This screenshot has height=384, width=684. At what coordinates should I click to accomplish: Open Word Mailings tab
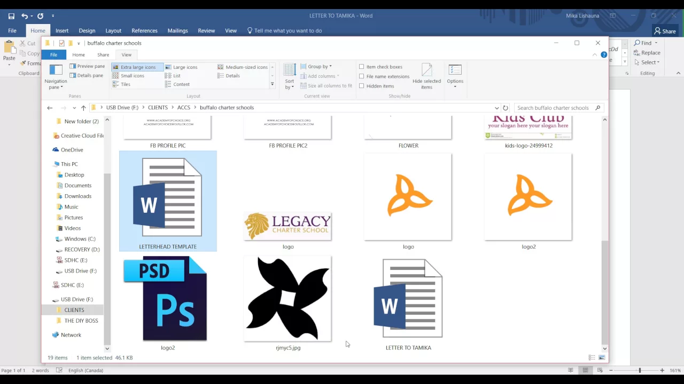pyautogui.click(x=177, y=30)
